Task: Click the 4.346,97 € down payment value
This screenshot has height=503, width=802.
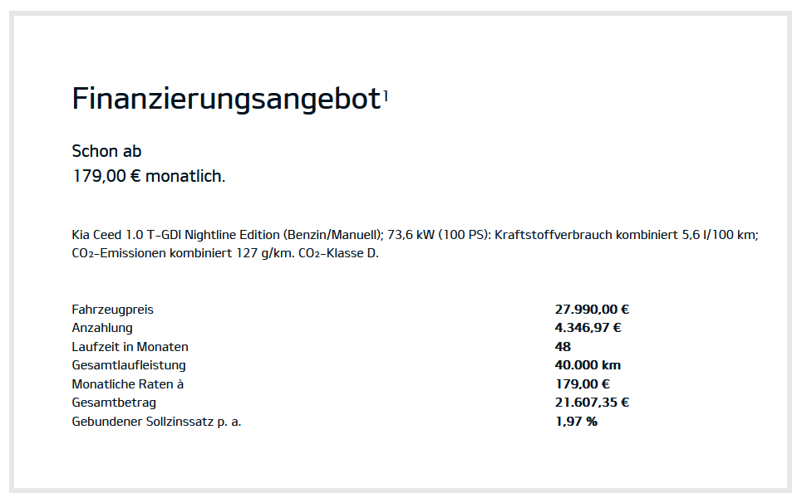Action: tap(588, 328)
